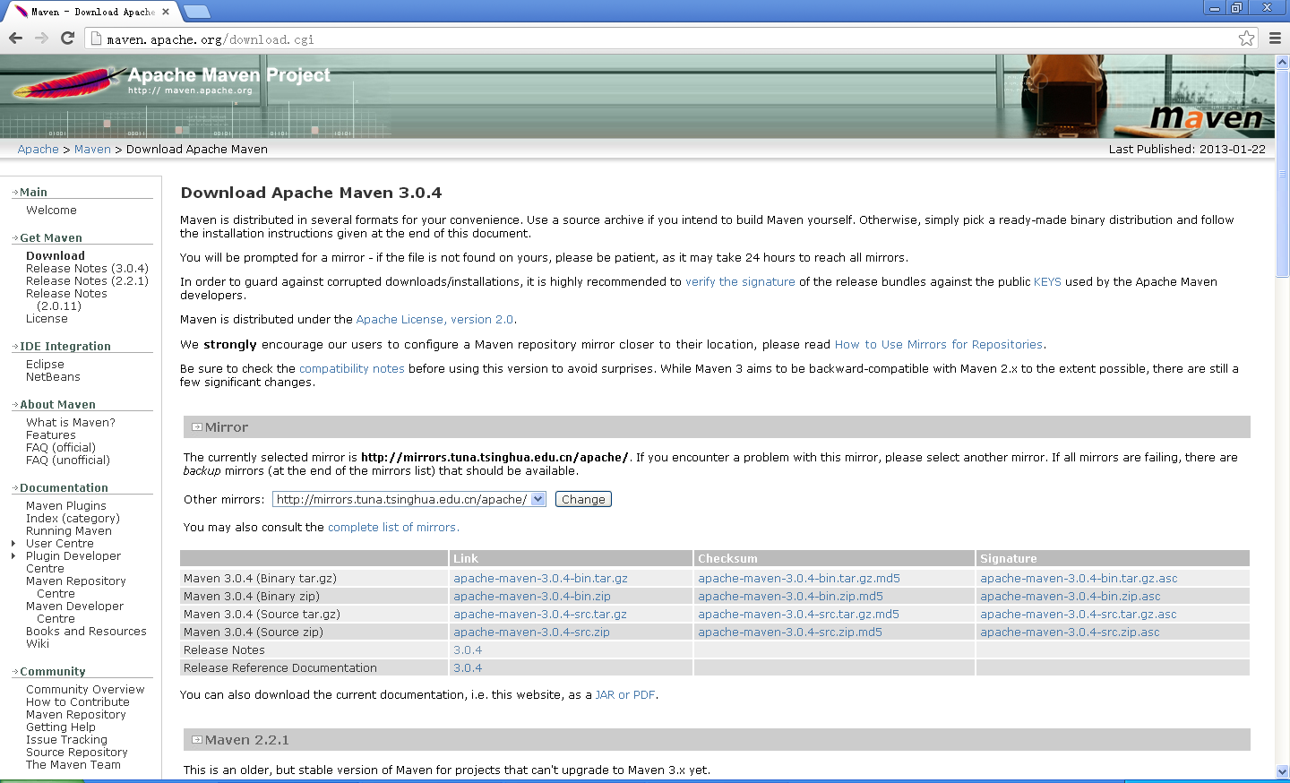
Task: Download apache-maven-3.0.4-bin.zip
Action: [x=532, y=597]
